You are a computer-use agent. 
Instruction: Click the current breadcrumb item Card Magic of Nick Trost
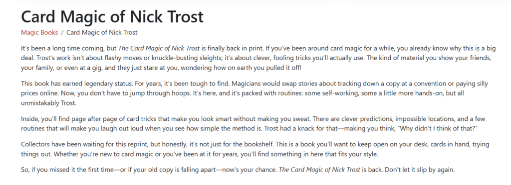(x=102, y=32)
